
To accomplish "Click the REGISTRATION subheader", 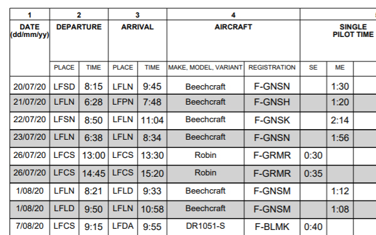I will pyautogui.click(x=272, y=68).
